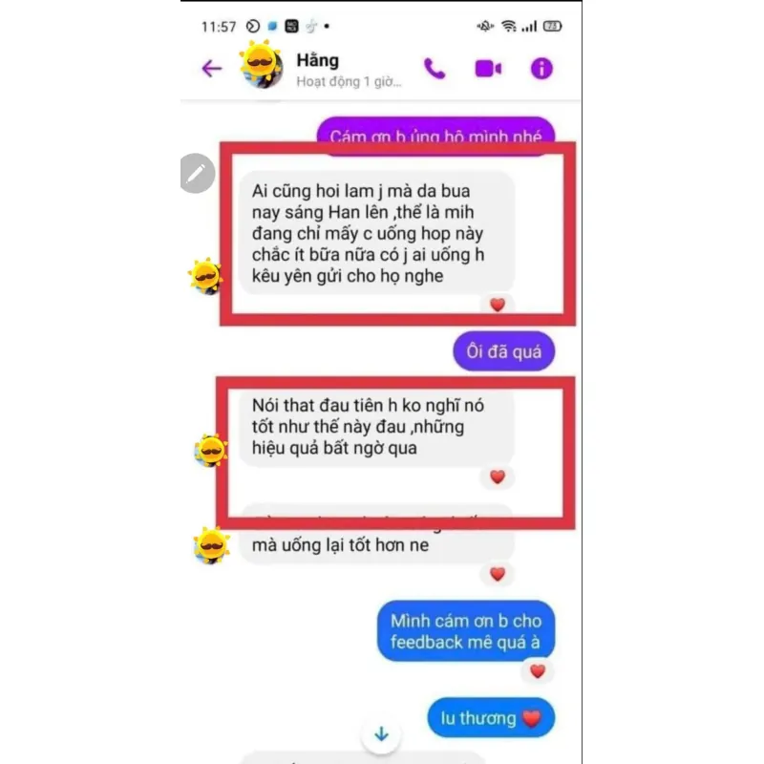Start a video call with Hằng
This screenshot has width=764, height=764.
(488, 69)
